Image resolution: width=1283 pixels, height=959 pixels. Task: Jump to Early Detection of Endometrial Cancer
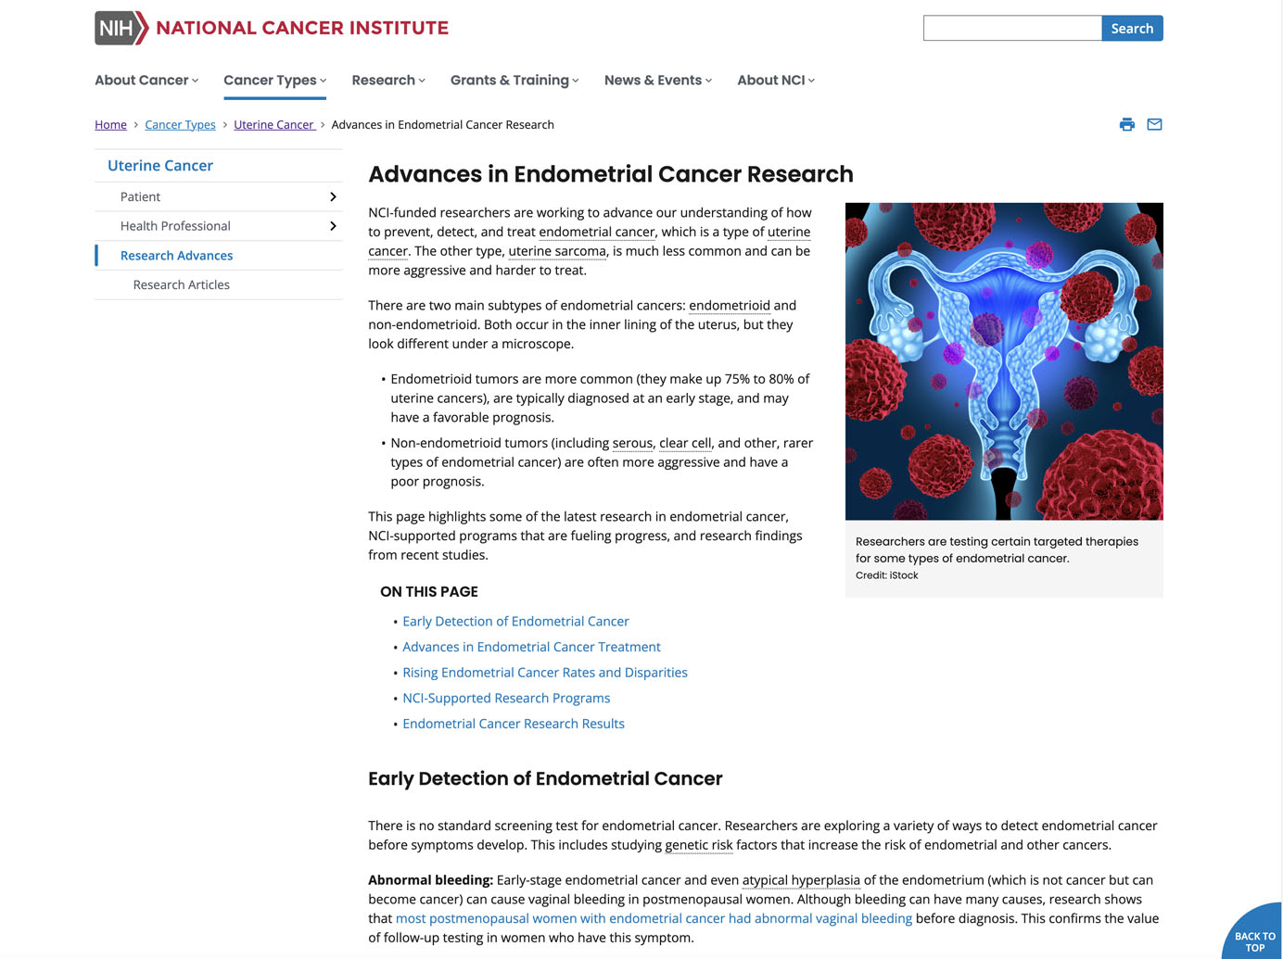[515, 622]
